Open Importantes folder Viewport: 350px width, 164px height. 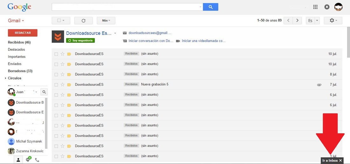click(x=17, y=57)
